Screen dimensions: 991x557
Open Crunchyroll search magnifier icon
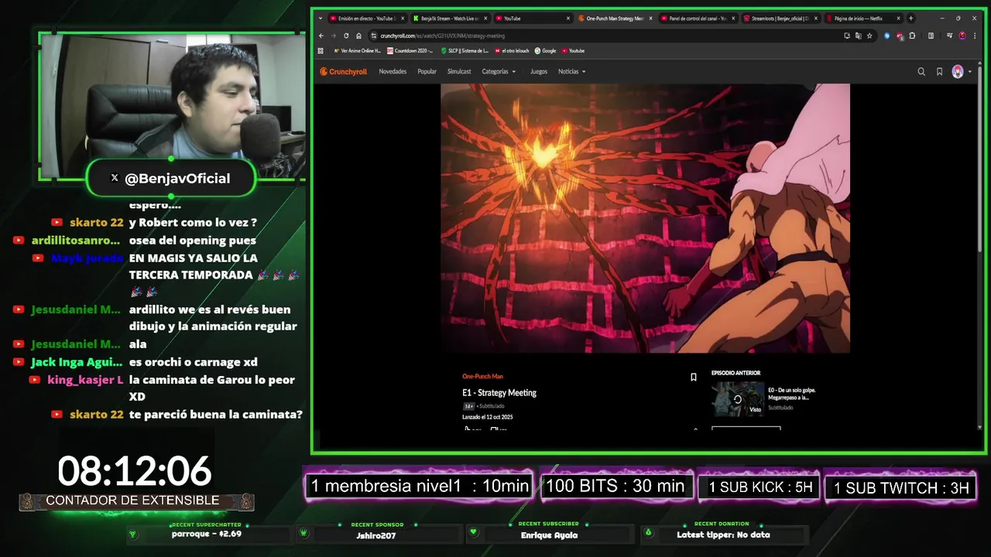pos(921,72)
